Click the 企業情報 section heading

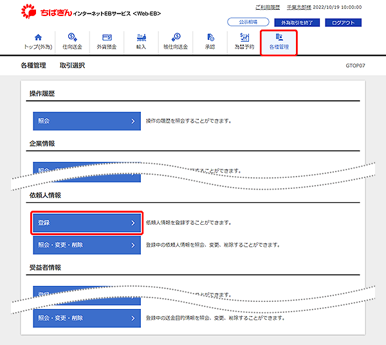pyautogui.click(x=42, y=144)
